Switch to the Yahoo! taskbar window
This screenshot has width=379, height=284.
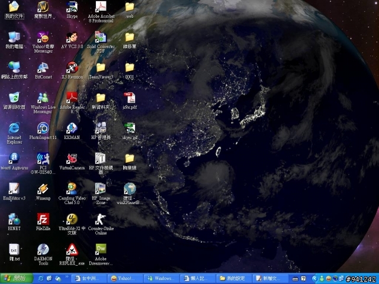[x=125, y=279]
